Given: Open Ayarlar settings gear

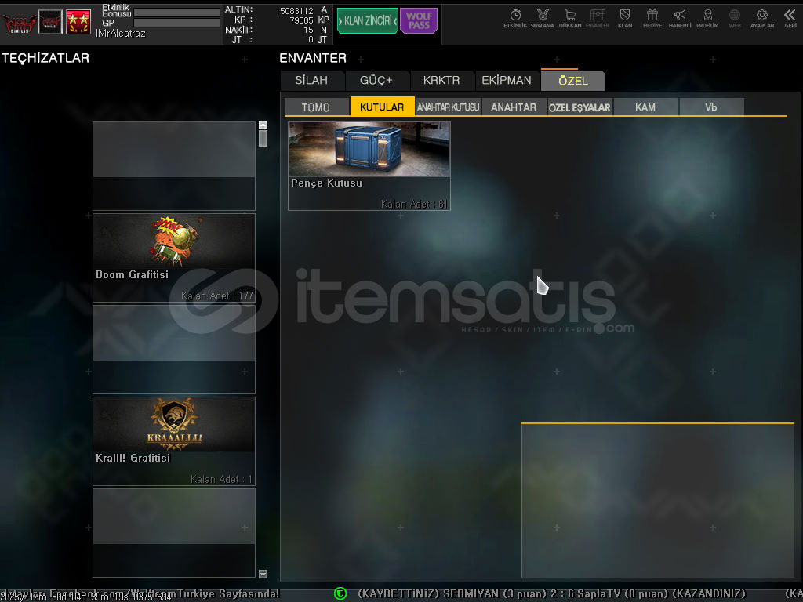Looking at the screenshot, I should tap(761, 18).
